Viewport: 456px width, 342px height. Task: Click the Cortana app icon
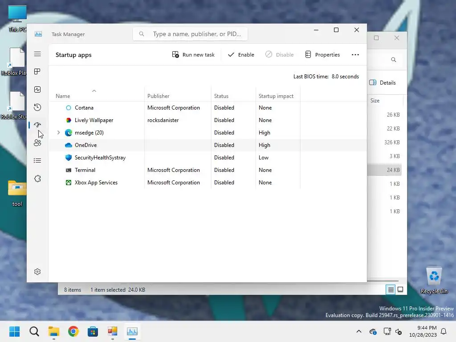(x=68, y=108)
